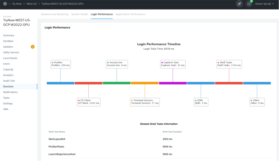Click the Shell Tasks tooltip box
Image resolution: width=279 pixels, height=161 pixels.
tap(229, 64)
